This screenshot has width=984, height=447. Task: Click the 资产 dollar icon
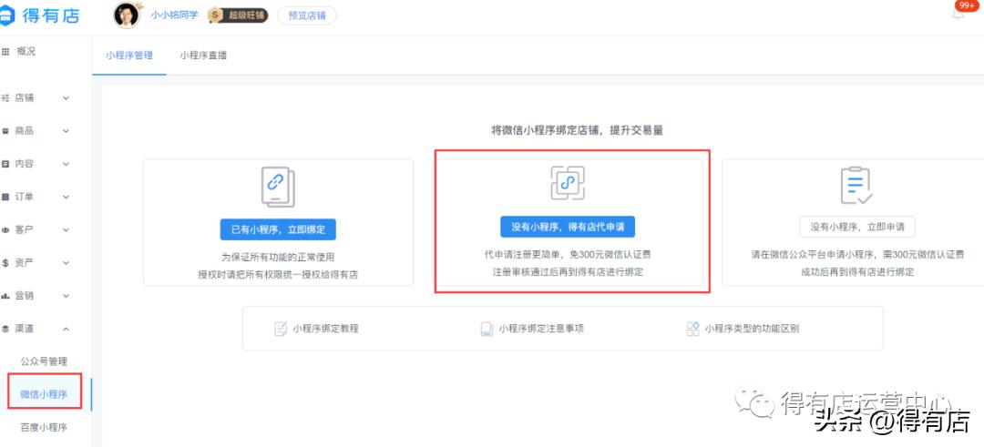click(x=5, y=263)
